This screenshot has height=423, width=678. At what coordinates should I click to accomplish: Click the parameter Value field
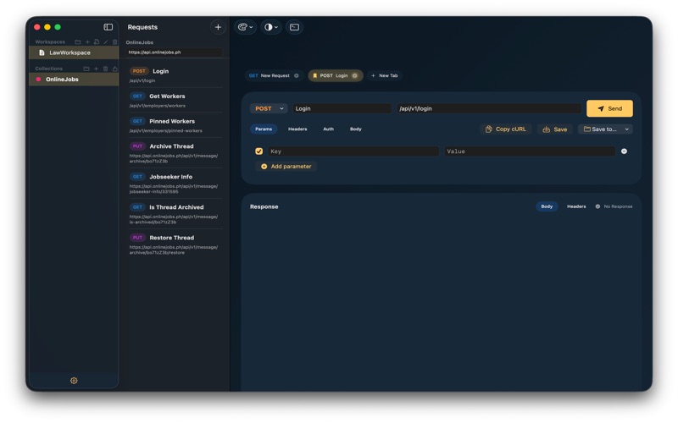(530, 151)
